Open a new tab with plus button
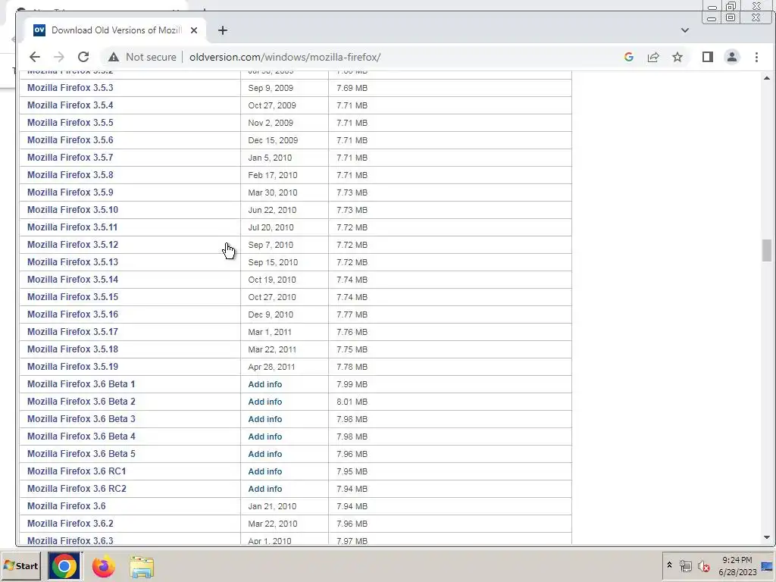The width and height of the screenshot is (776, 582). coord(223,30)
